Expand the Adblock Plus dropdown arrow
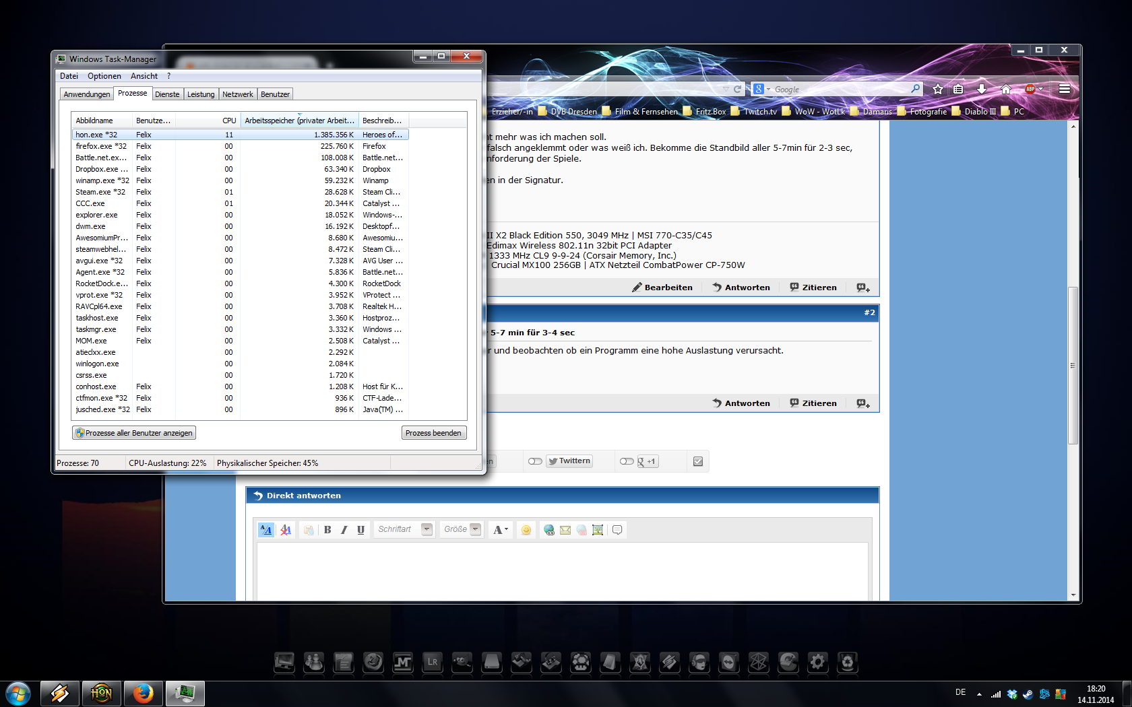The width and height of the screenshot is (1132, 707). [1041, 89]
